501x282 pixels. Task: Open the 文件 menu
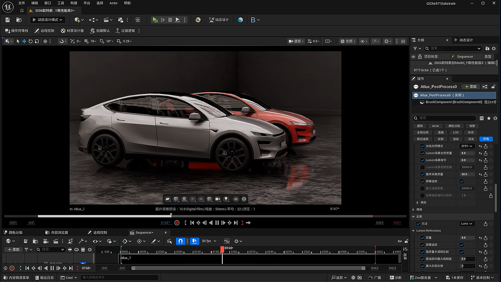click(22, 3)
